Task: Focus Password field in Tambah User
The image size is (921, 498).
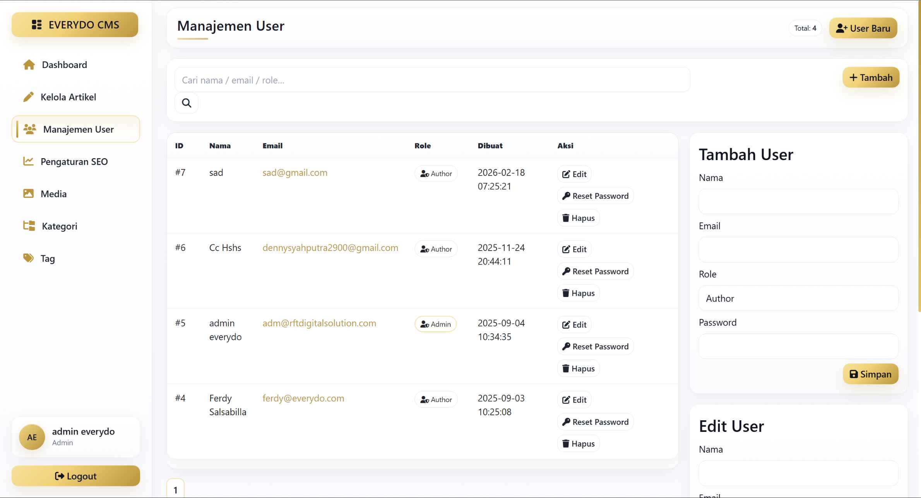Action: [x=798, y=346]
